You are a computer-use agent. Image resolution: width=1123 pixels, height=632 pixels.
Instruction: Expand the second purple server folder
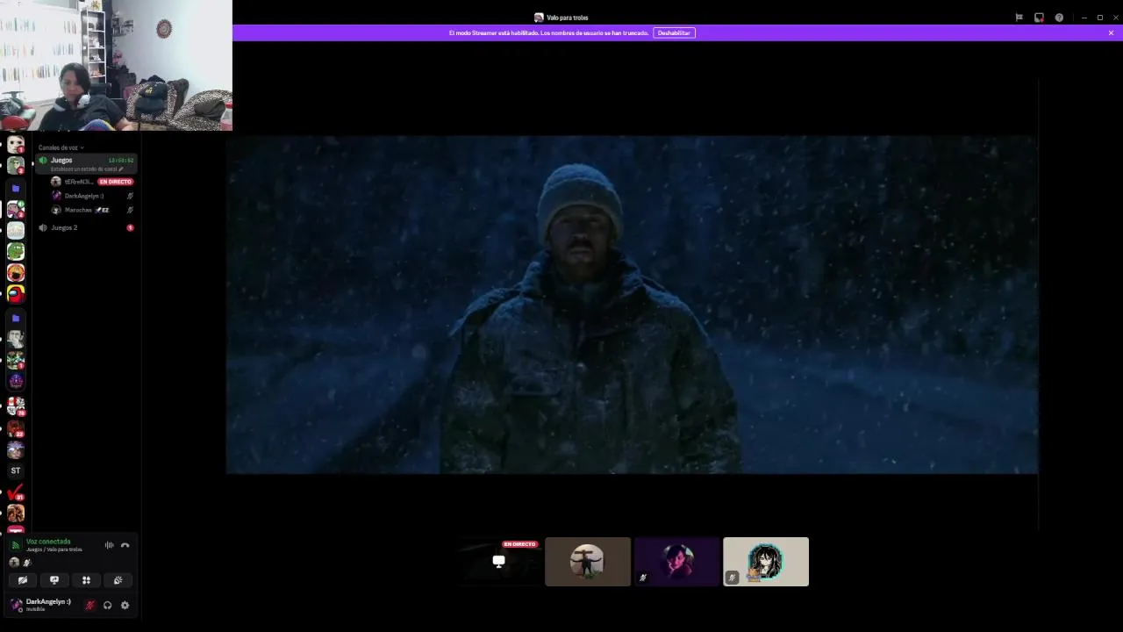16,319
